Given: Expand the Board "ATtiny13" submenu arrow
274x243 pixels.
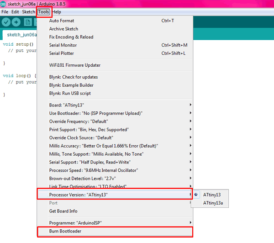Looking at the screenshot, I should click(190, 105).
